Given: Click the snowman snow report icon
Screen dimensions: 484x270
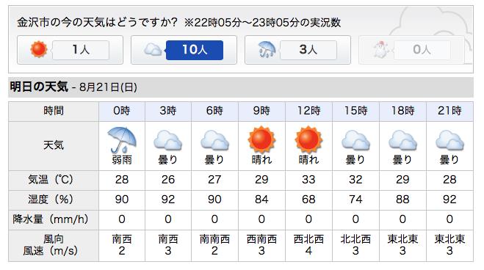Looking at the screenshot, I should 381,50.
